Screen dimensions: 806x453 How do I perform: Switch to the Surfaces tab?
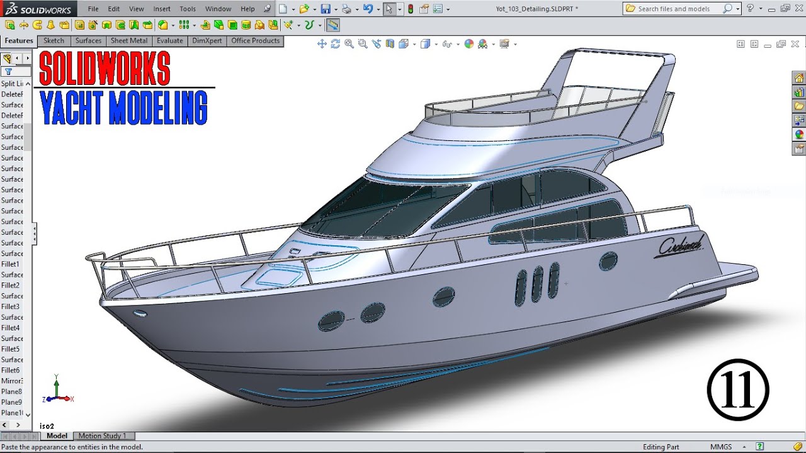[88, 41]
